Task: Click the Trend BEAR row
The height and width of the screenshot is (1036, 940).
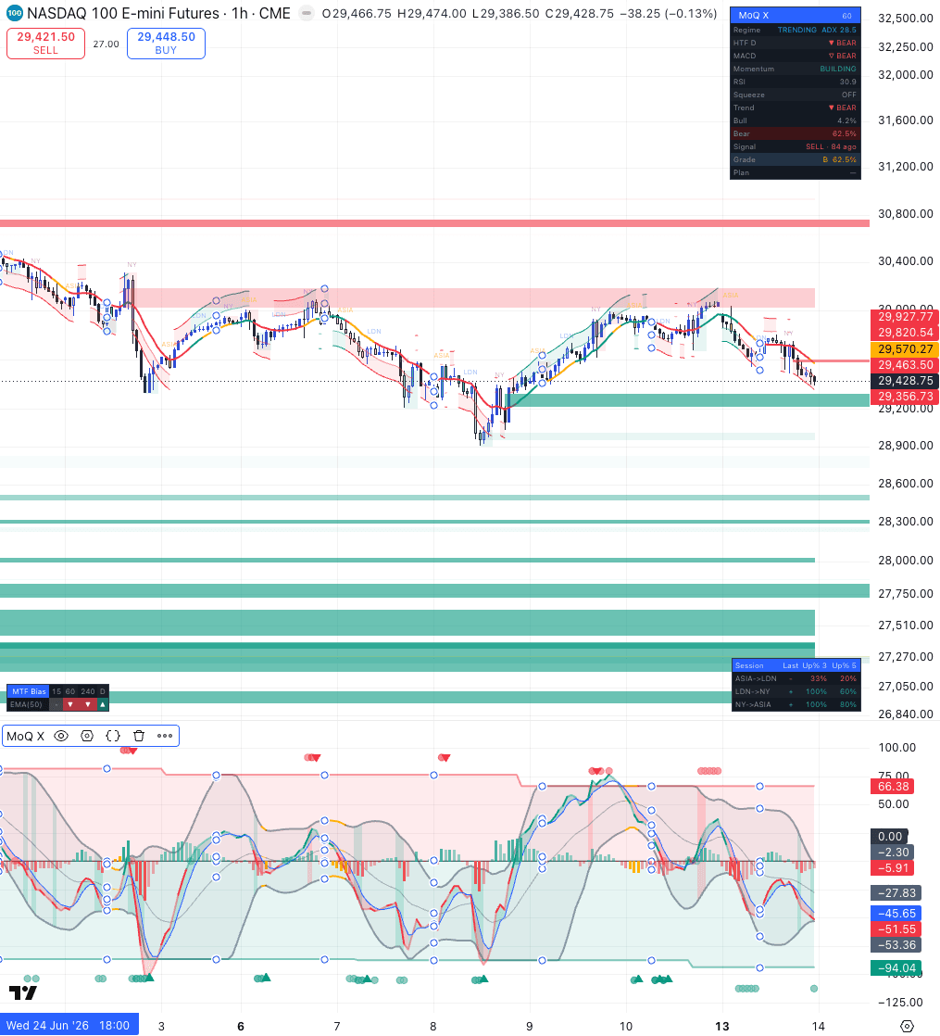Action: pos(795,107)
